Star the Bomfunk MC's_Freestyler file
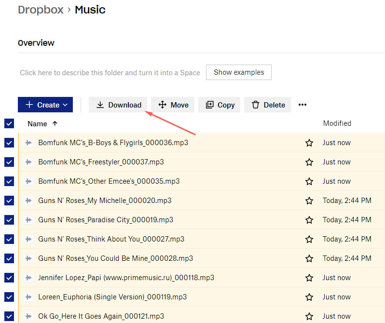Viewport: 385px width, 323px height. pos(309,162)
